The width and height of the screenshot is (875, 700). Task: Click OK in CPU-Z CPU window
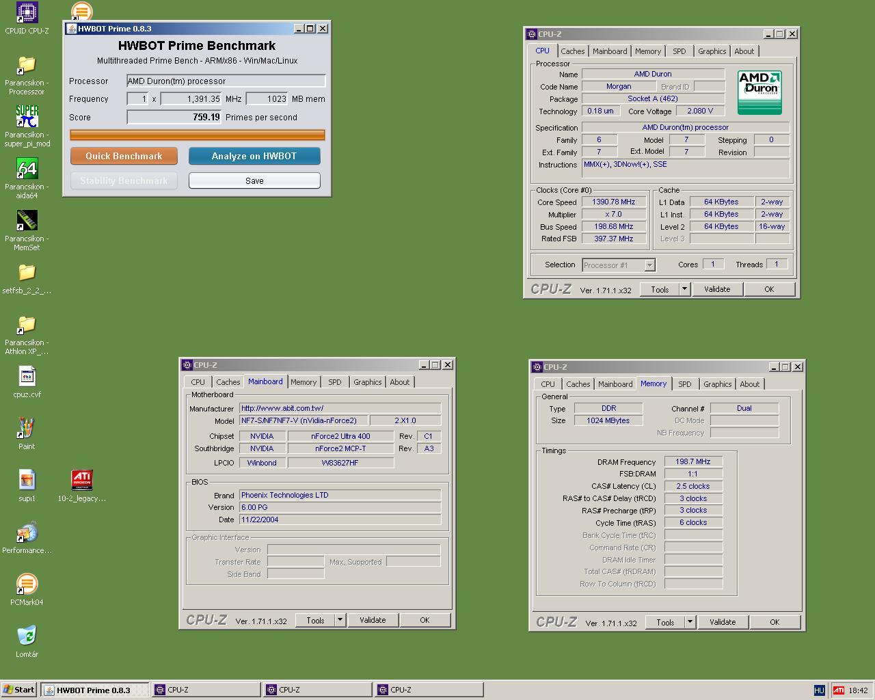769,289
